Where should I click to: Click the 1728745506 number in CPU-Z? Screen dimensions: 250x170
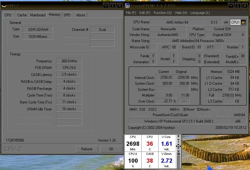(15, 140)
